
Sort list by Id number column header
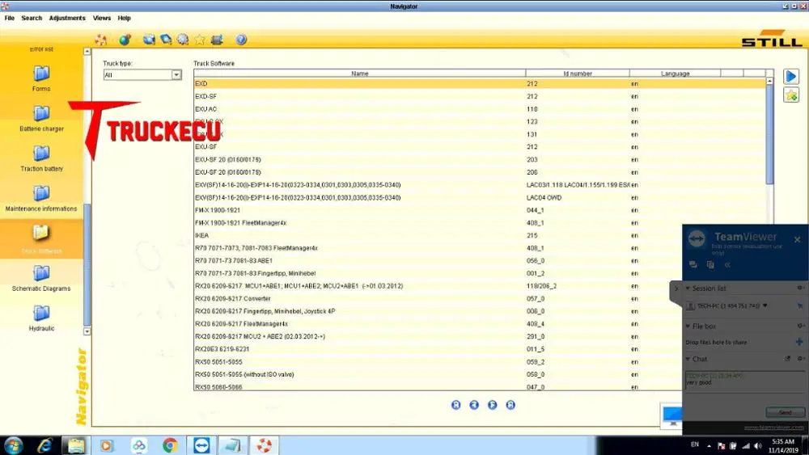coord(578,74)
